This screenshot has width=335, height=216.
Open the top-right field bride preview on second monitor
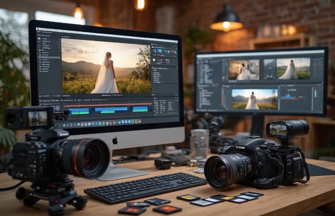[x=293, y=68]
